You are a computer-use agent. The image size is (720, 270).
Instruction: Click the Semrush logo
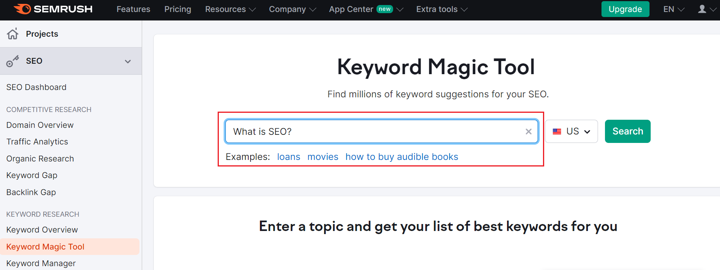coord(53,9)
